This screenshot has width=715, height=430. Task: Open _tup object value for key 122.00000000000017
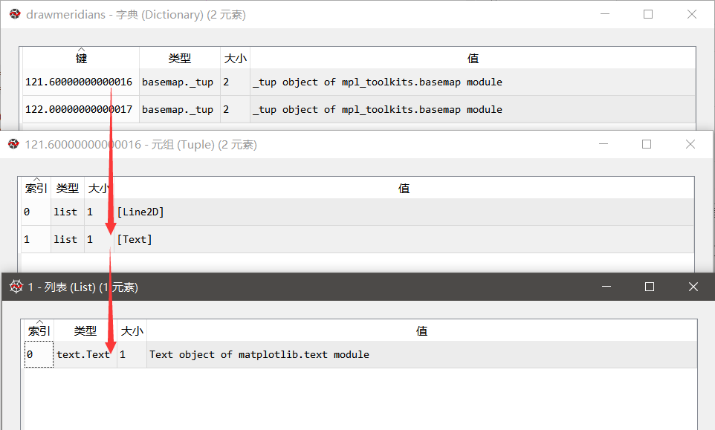tap(473, 109)
